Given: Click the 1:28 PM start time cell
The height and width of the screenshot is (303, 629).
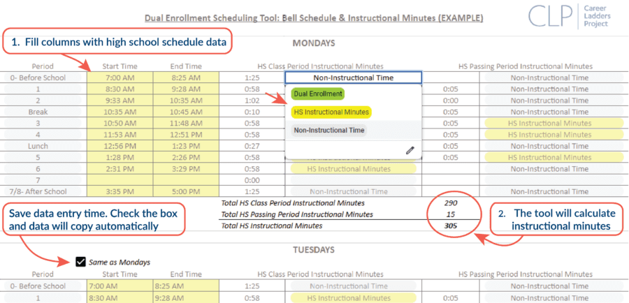Looking at the screenshot, I should (x=120, y=158).
